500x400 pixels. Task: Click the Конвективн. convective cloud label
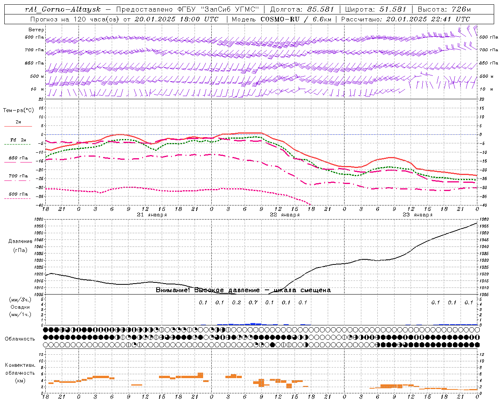(20, 365)
